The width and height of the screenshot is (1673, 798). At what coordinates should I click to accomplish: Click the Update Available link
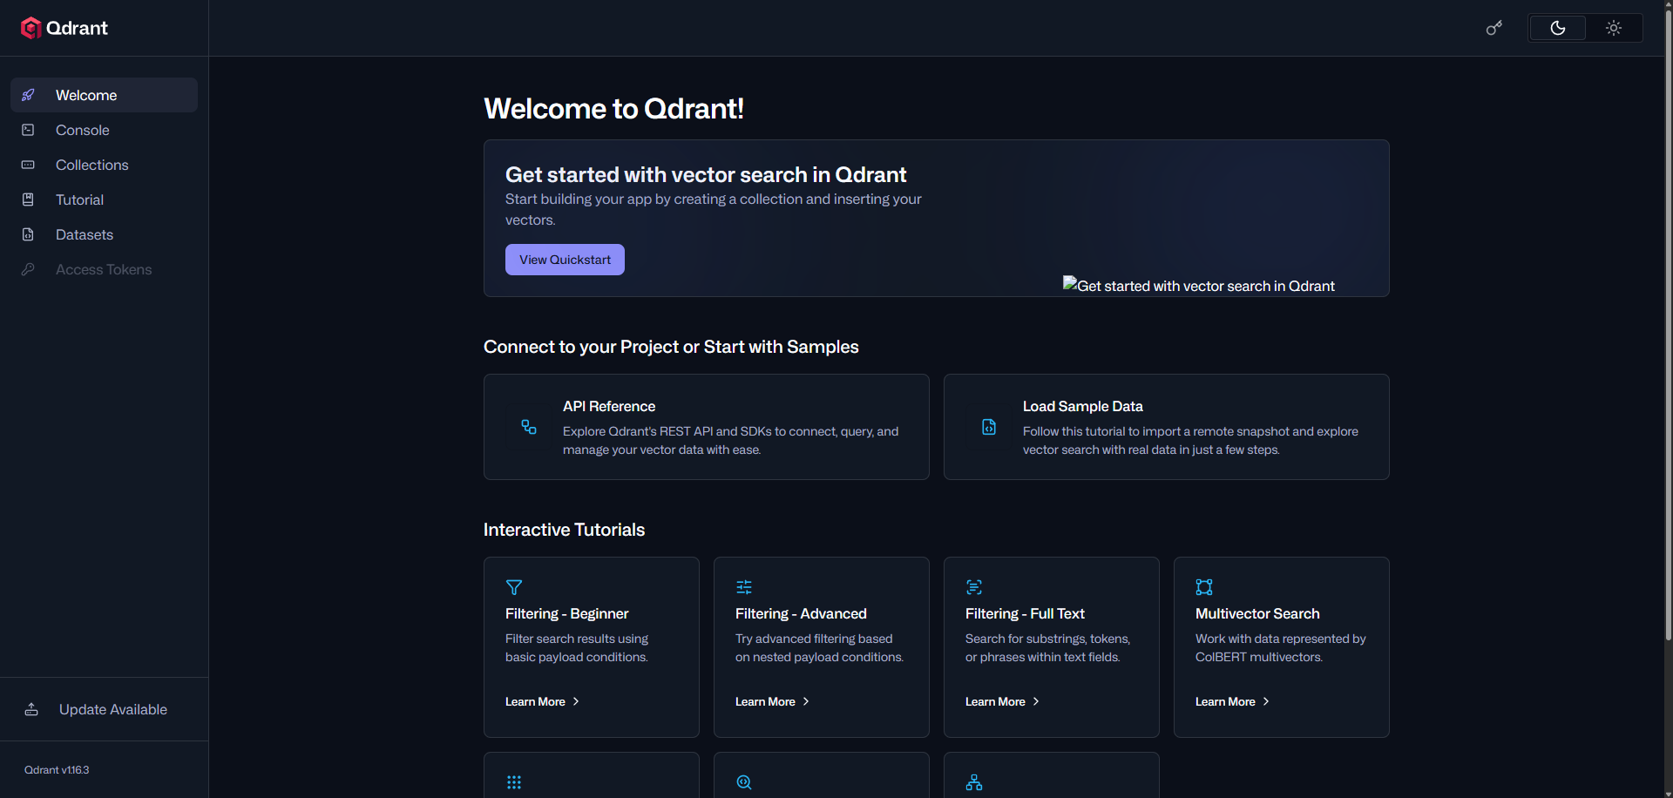113,709
